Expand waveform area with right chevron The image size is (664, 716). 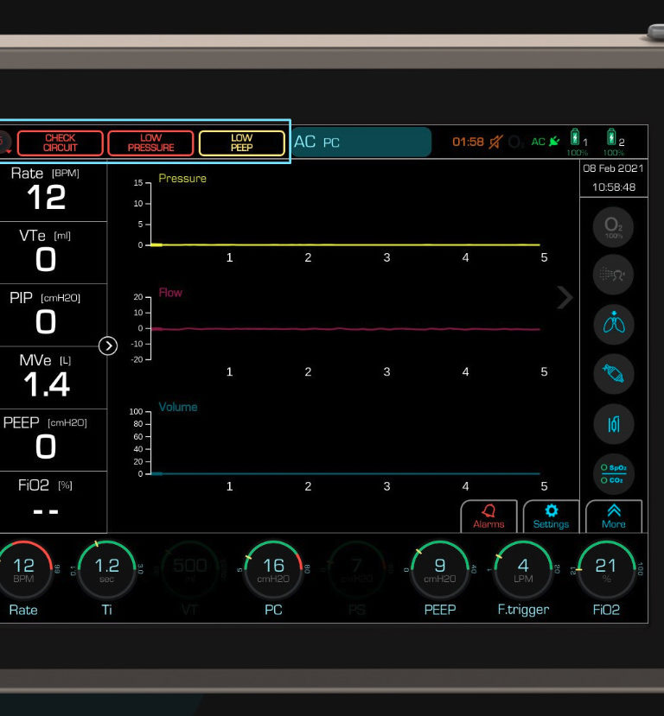click(565, 298)
